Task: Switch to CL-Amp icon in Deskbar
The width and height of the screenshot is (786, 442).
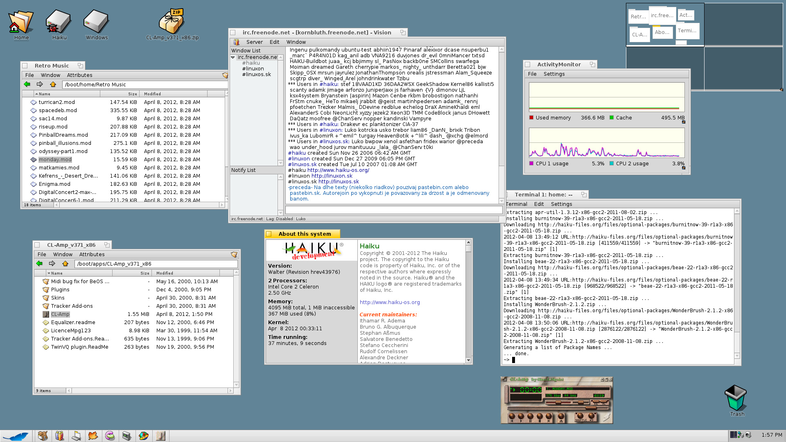Action: [x=160, y=436]
